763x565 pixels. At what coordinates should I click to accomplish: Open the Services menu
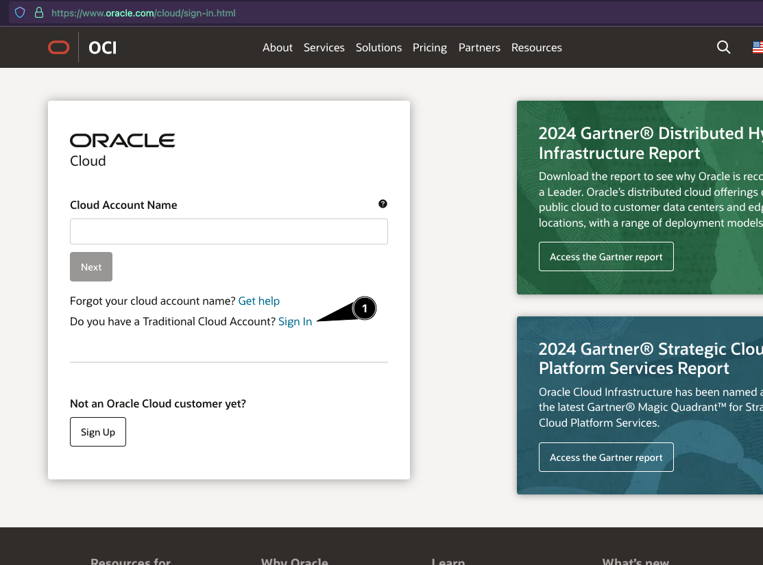point(324,48)
